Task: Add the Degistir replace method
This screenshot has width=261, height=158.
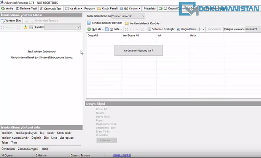Action: coord(36,138)
